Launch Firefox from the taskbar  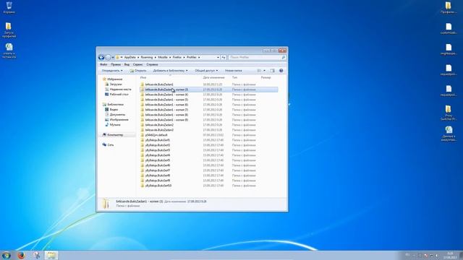pos(21,255)
